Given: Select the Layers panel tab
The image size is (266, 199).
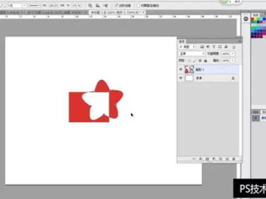Looking at the screenshot, I should tap(182, 42).
